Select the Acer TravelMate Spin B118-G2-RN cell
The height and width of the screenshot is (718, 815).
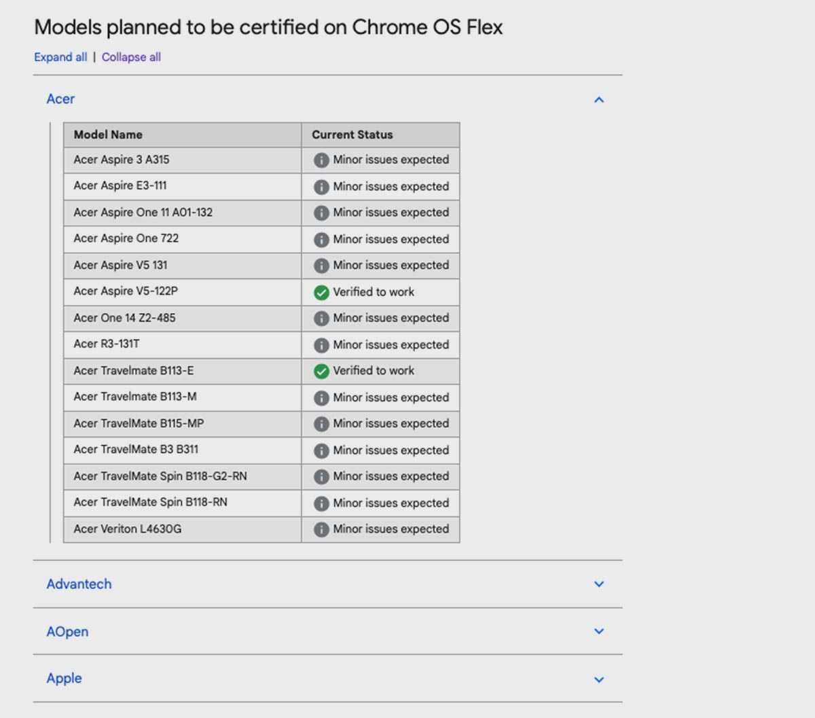pyautogui.click(x=160, y=476)
